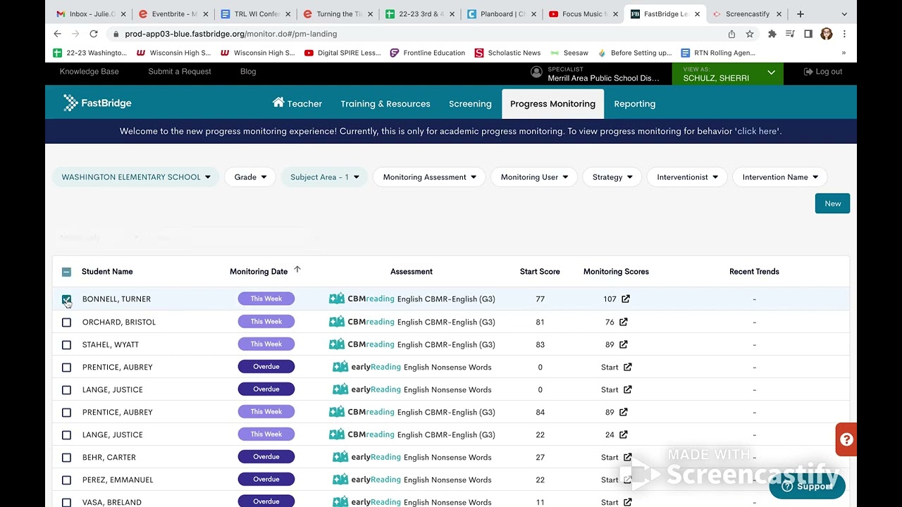
Task: Click Overdue badge for Vasa, Breland
Action: [x=266, y=502]
